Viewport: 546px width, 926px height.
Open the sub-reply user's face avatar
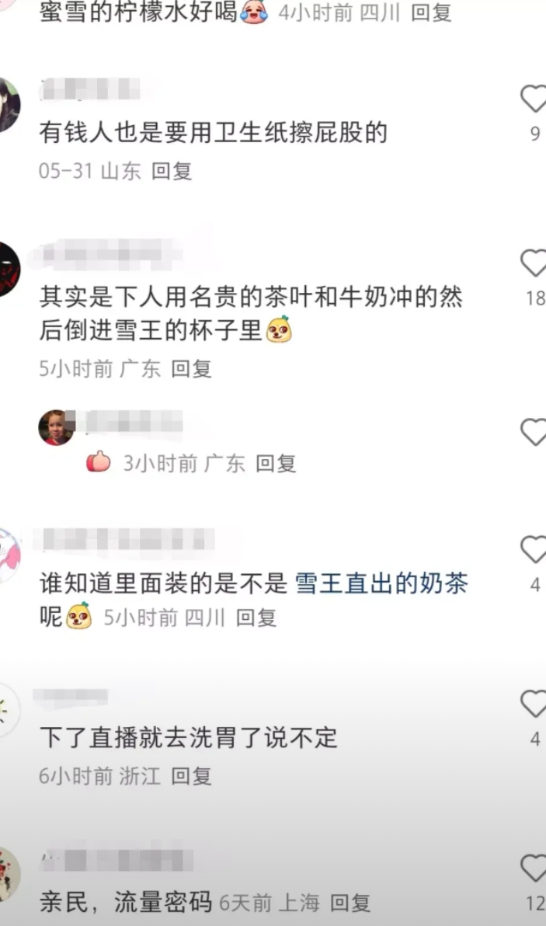tap(56, 427)
